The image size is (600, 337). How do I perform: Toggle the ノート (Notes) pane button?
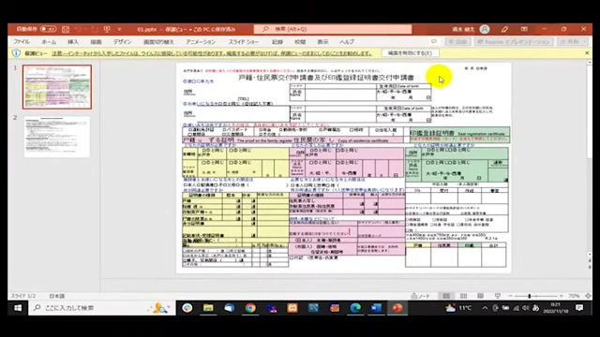point(421,296)
